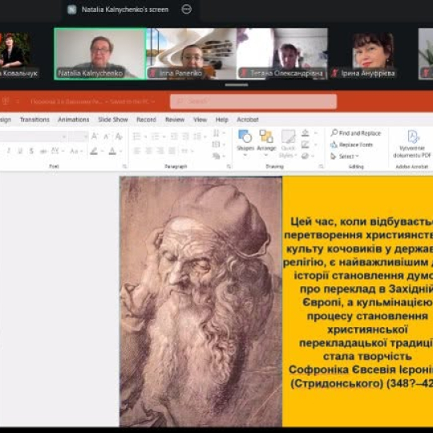Center the paragraph text

click(148, 151)
